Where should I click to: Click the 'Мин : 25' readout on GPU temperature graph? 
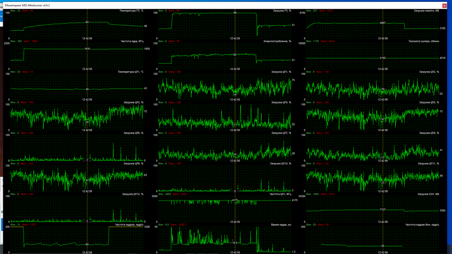tap(15, 11)
